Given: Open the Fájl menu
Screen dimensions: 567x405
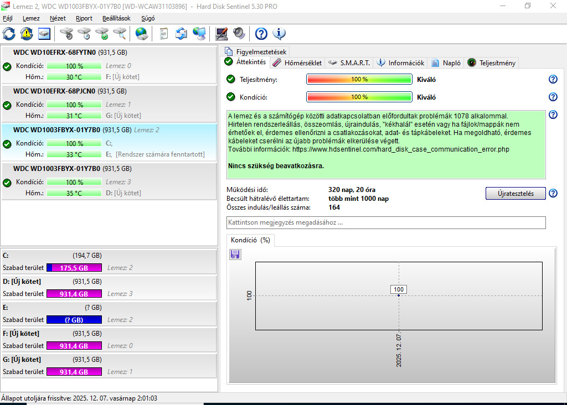Looking at the screenshot, I should coord(8,18).
